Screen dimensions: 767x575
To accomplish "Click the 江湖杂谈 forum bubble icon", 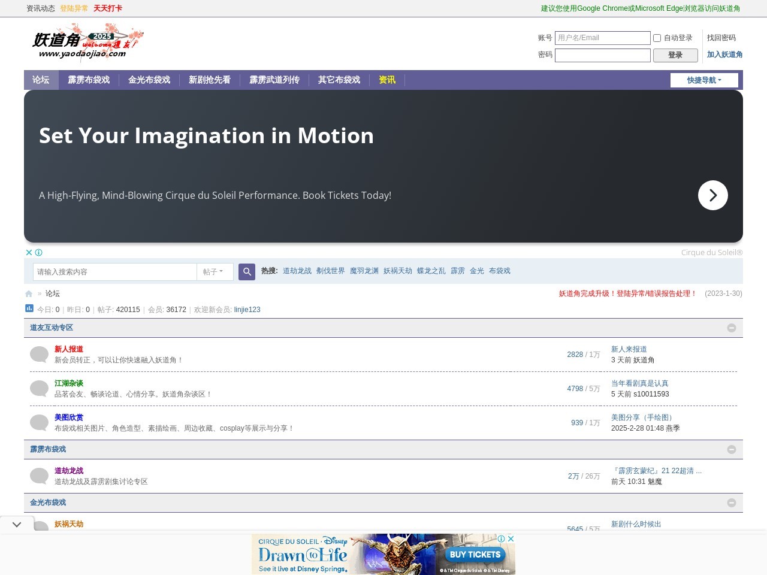I will tap(39, 388).
